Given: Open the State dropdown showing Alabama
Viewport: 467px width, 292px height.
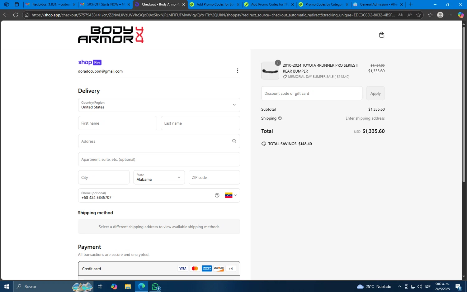Looking at the screenshot, I should tap(159, 177).
